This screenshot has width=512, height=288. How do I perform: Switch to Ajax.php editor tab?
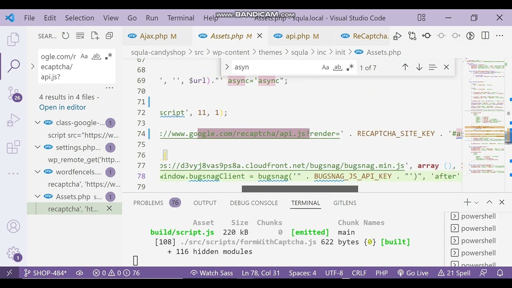pos(158,36)
